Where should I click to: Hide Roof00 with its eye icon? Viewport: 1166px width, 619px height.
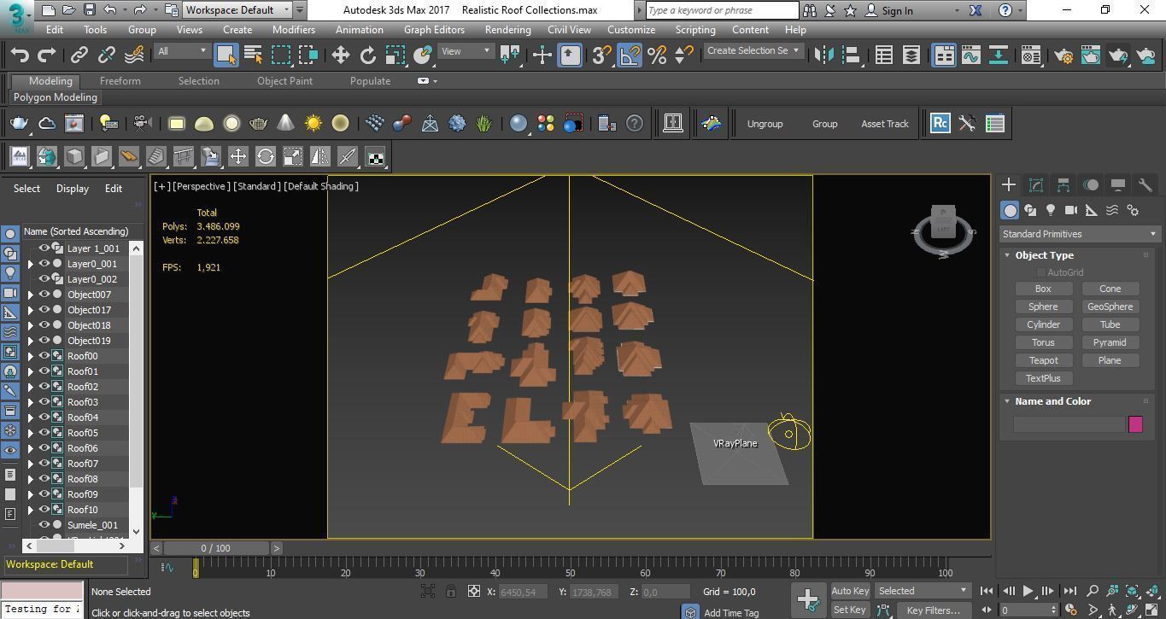pyautogui.click(x=44, y=356)
